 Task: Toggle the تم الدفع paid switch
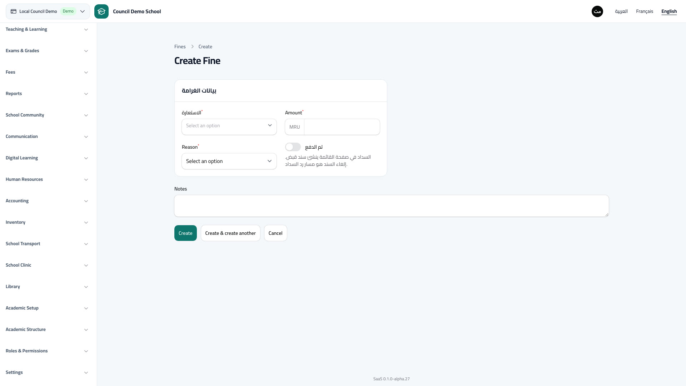point(293,147)
